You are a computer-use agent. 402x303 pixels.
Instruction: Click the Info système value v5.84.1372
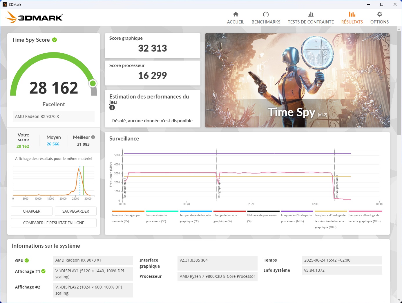click(342, 270)
